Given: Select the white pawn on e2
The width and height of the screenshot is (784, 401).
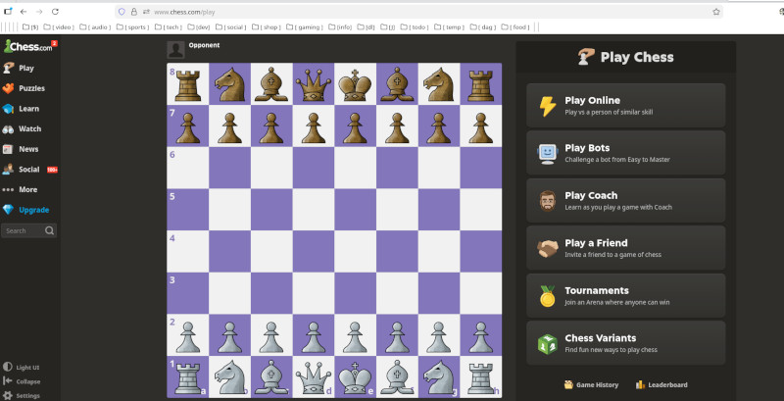Looking at the screenshot, I should pyautogui.click(x=355, y=335).
